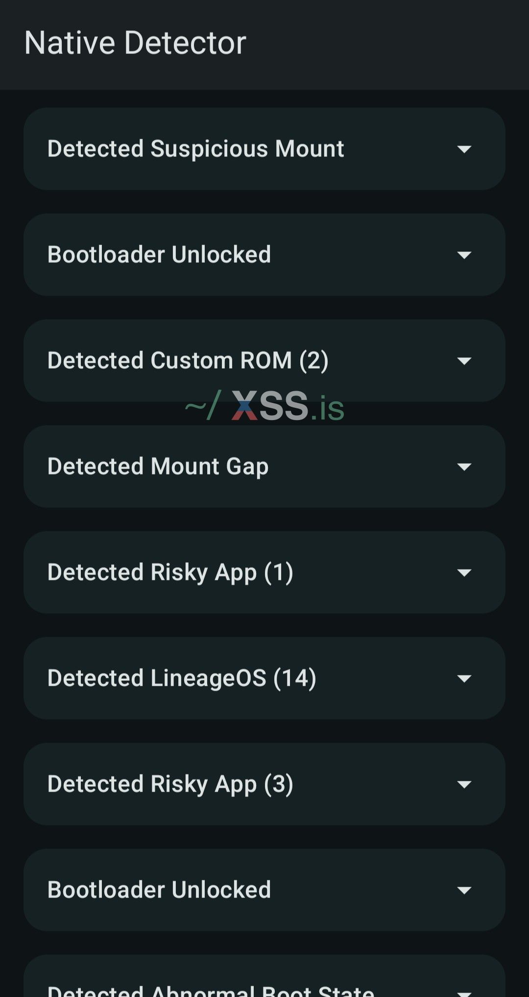Open the Detected Risky App (3) entry
The width and height of the screenshot is (529, 997).
click(x=170, y=784)
